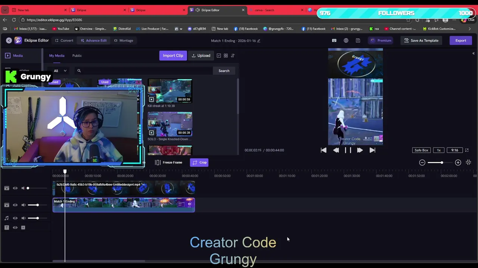The image size is (478, 268).
Task: Mute the music track speaker
Action: pos(23,218)
